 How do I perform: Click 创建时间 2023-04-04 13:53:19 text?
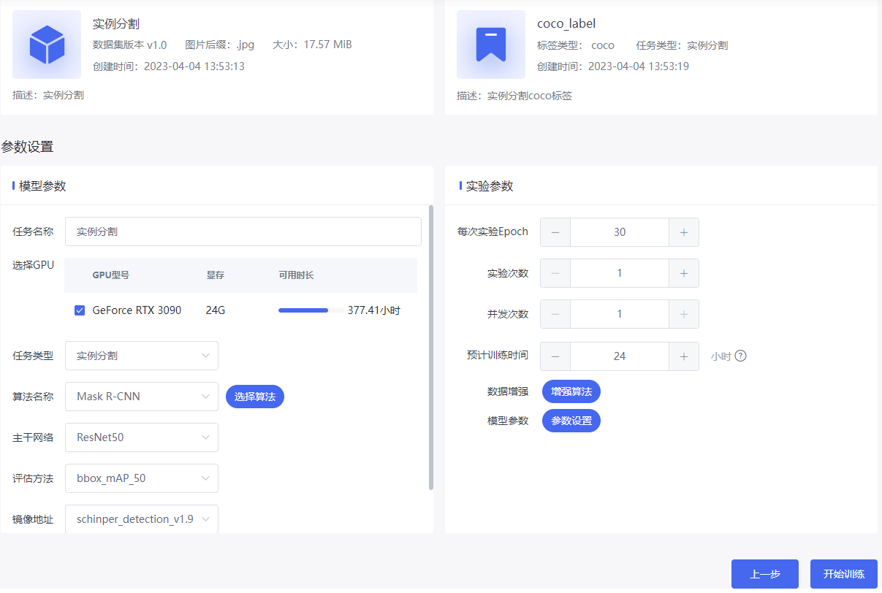coord(613,66)
